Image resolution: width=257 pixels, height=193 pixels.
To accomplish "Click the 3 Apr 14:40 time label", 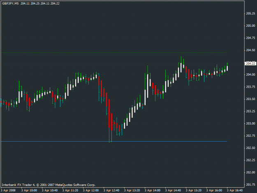I will [x=173, y=191].
